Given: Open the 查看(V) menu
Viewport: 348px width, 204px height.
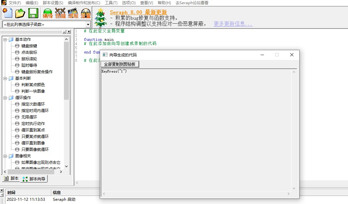Looking at the screenshot, I should pos(146,3).
